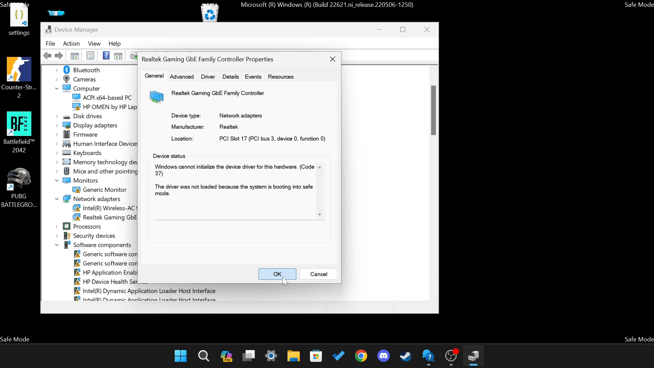Click the OK button in properties dialog
Image resolution: width=654 pixels, height=368 pixels.
pyautogui.click(x=277, y=274)
